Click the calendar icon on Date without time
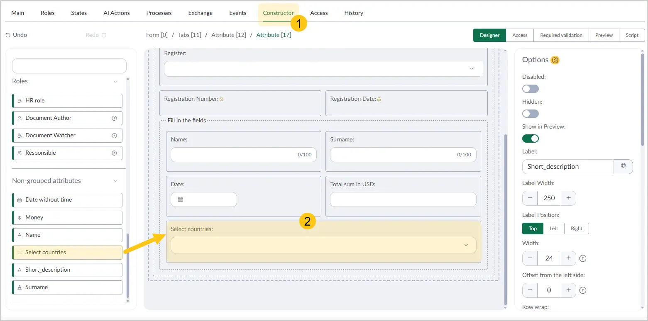Image resolution: width=648 pixels, height=321 pixels. [20, 200]
